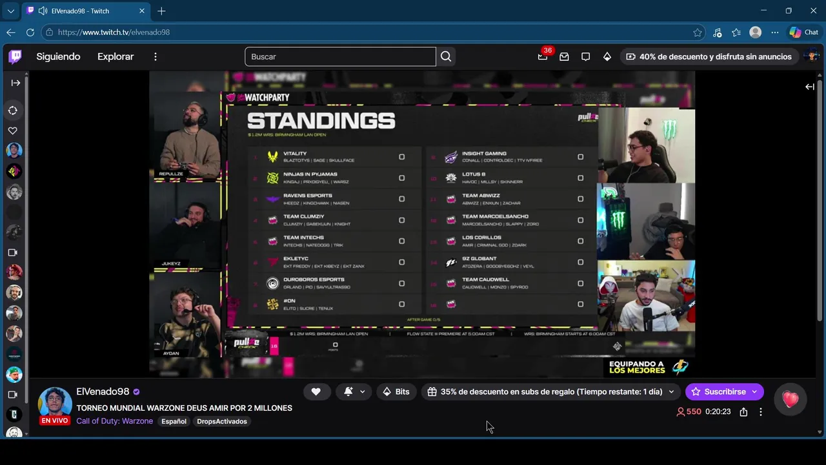Open stream options three-dots menu
Viewport: 826px width, 465px height.
point(761,412)
